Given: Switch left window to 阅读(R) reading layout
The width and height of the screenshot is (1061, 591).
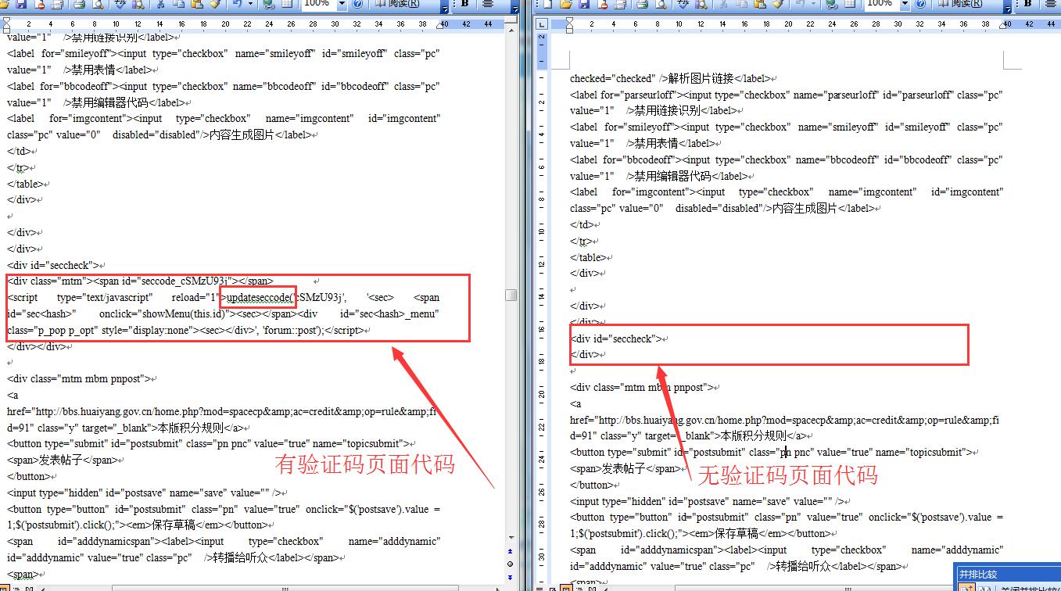Looking at the screenshot, I should point(396,4).
